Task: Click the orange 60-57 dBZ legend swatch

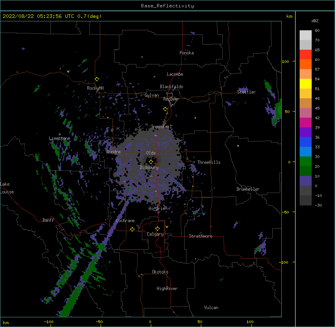Action: [305, 64]
